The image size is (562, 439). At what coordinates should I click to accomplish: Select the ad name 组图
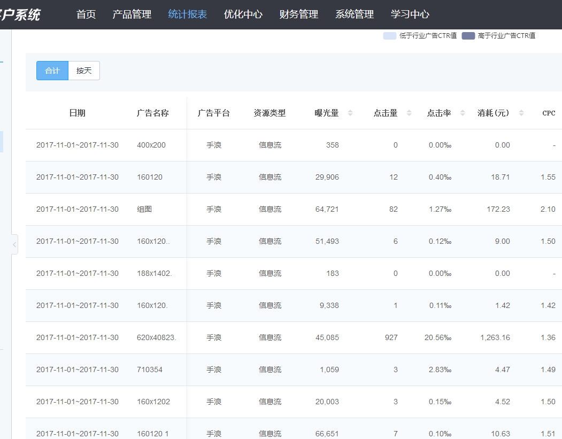click(144, 209)
